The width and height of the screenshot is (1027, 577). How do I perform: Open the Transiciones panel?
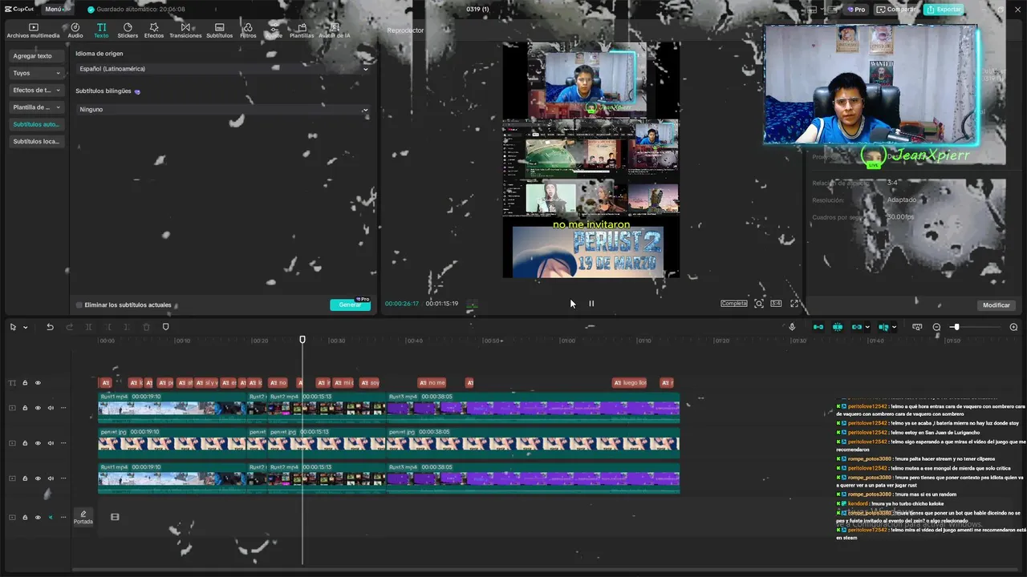tap(185, 30)
